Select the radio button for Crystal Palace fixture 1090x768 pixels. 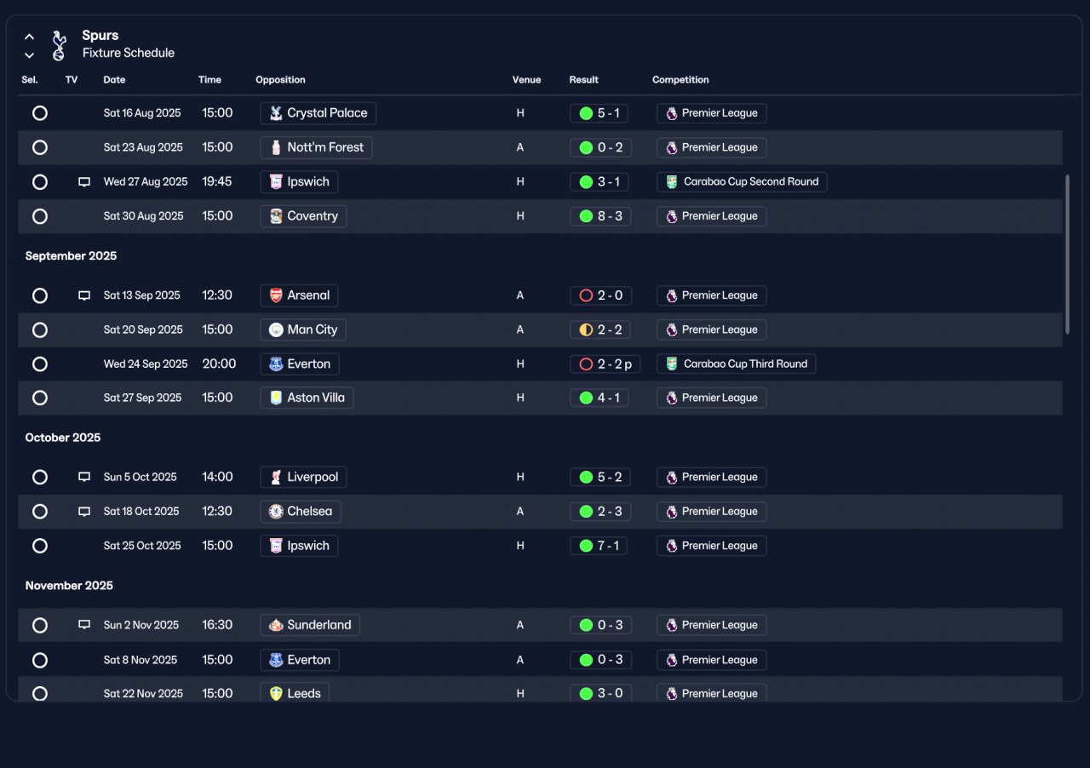tap(40, 113)
